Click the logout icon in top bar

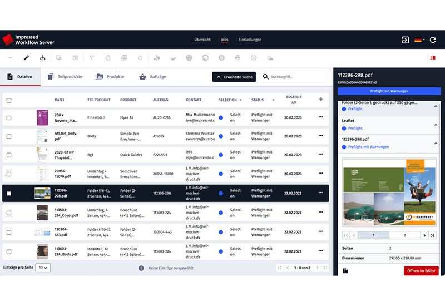404,40
